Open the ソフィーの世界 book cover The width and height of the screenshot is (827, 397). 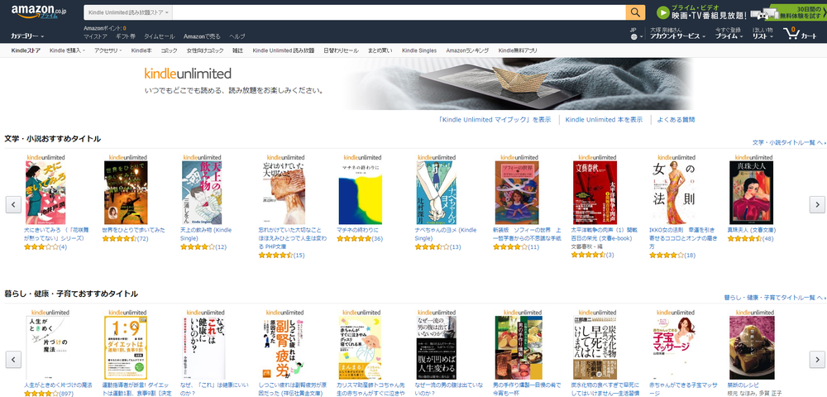click(517, 193)
